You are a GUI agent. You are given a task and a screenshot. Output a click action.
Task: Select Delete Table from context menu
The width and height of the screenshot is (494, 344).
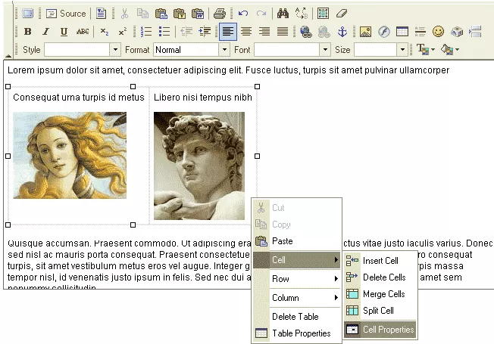tap(297, 317)
